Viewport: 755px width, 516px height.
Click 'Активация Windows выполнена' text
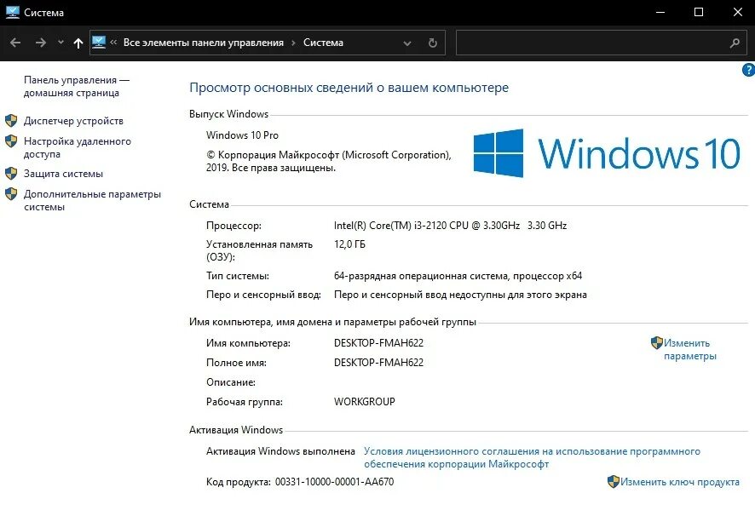coord(280,451)
